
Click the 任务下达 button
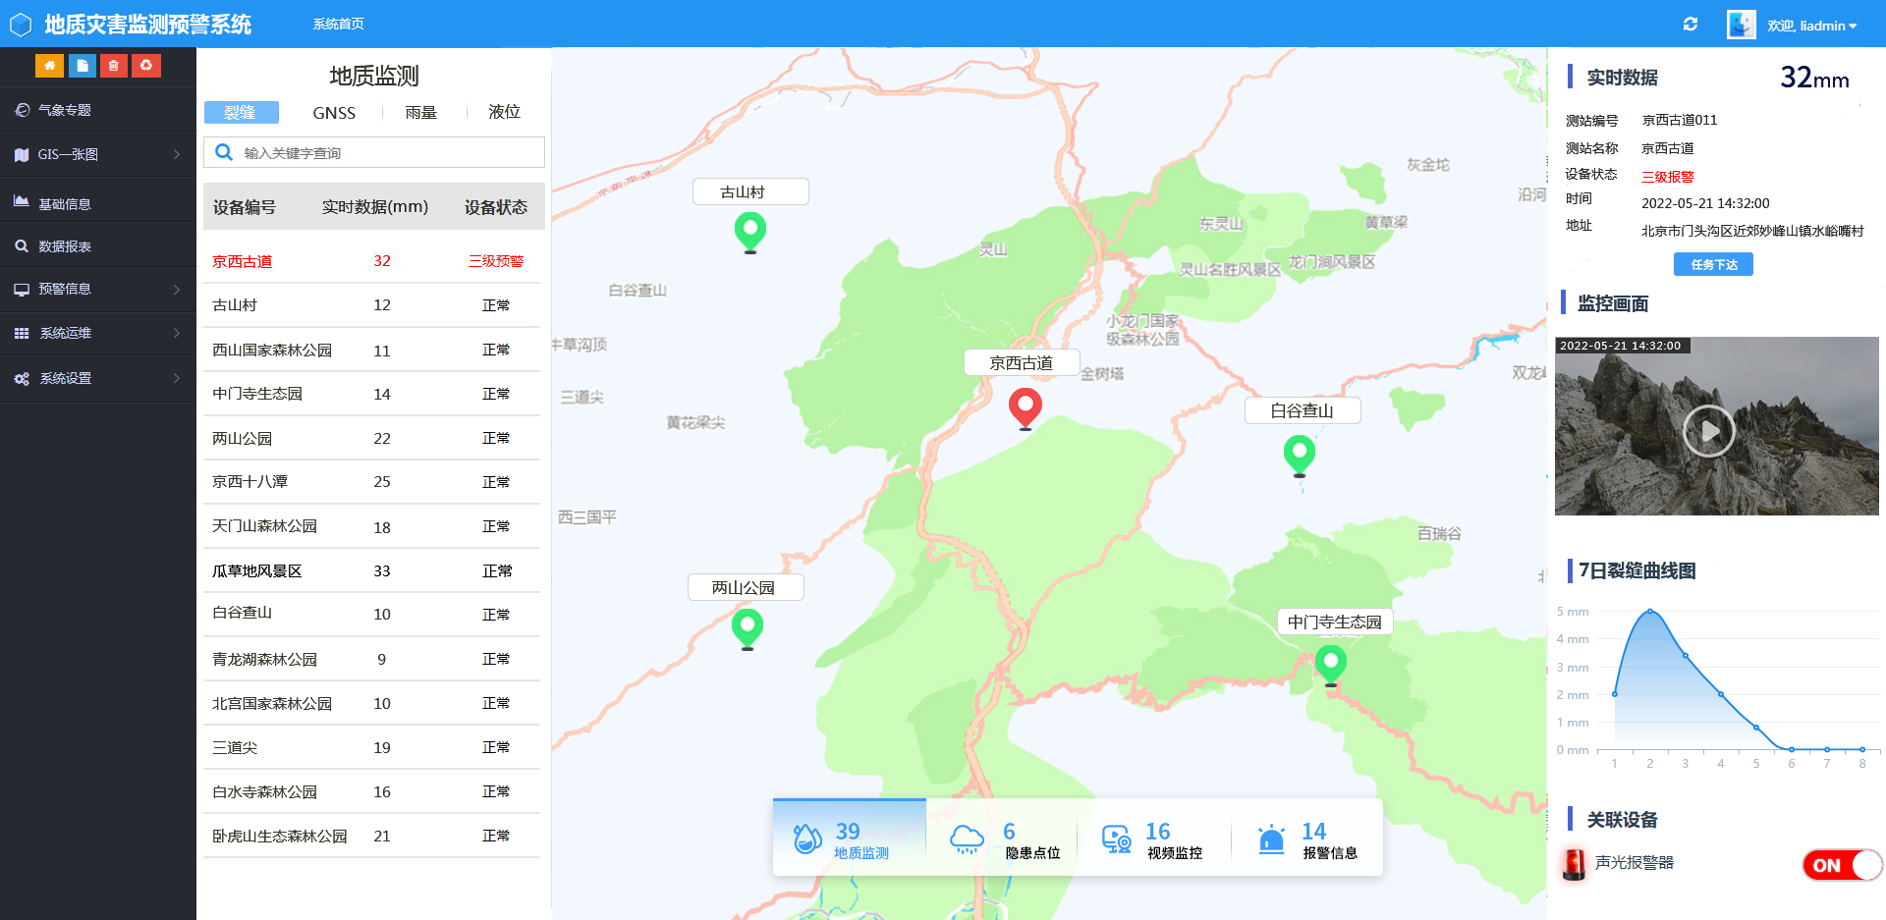coord(1713,264)
